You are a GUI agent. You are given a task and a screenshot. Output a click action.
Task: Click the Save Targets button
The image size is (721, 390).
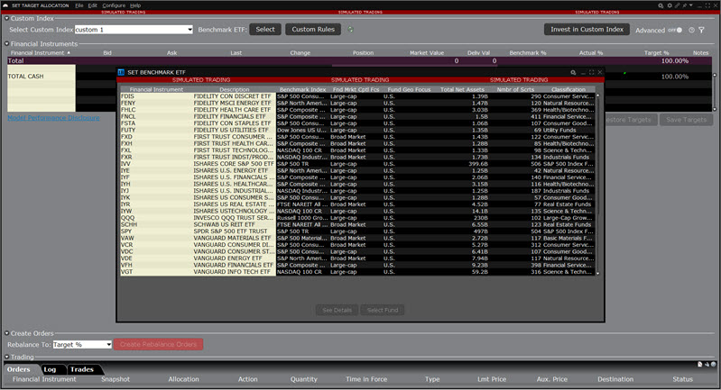point(686,120)
